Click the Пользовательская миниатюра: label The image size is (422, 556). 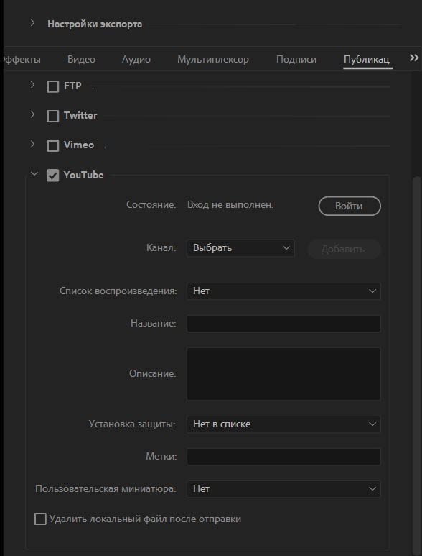105,489
